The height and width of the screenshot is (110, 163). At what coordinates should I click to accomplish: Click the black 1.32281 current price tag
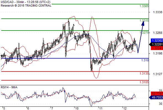pos(156,44)
